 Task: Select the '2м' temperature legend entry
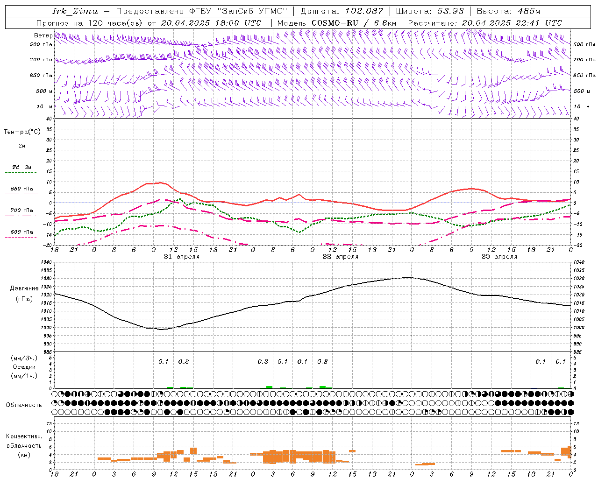[x=22, y=146]
